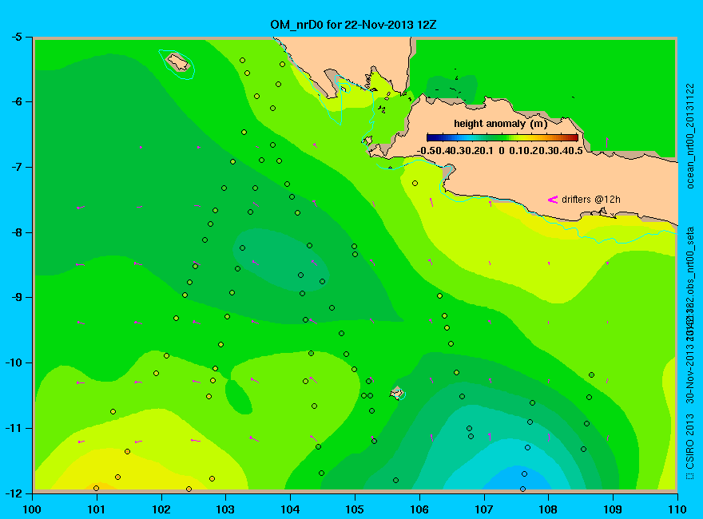
Task: Click x-axis label 105
Action: pos(355,509)
